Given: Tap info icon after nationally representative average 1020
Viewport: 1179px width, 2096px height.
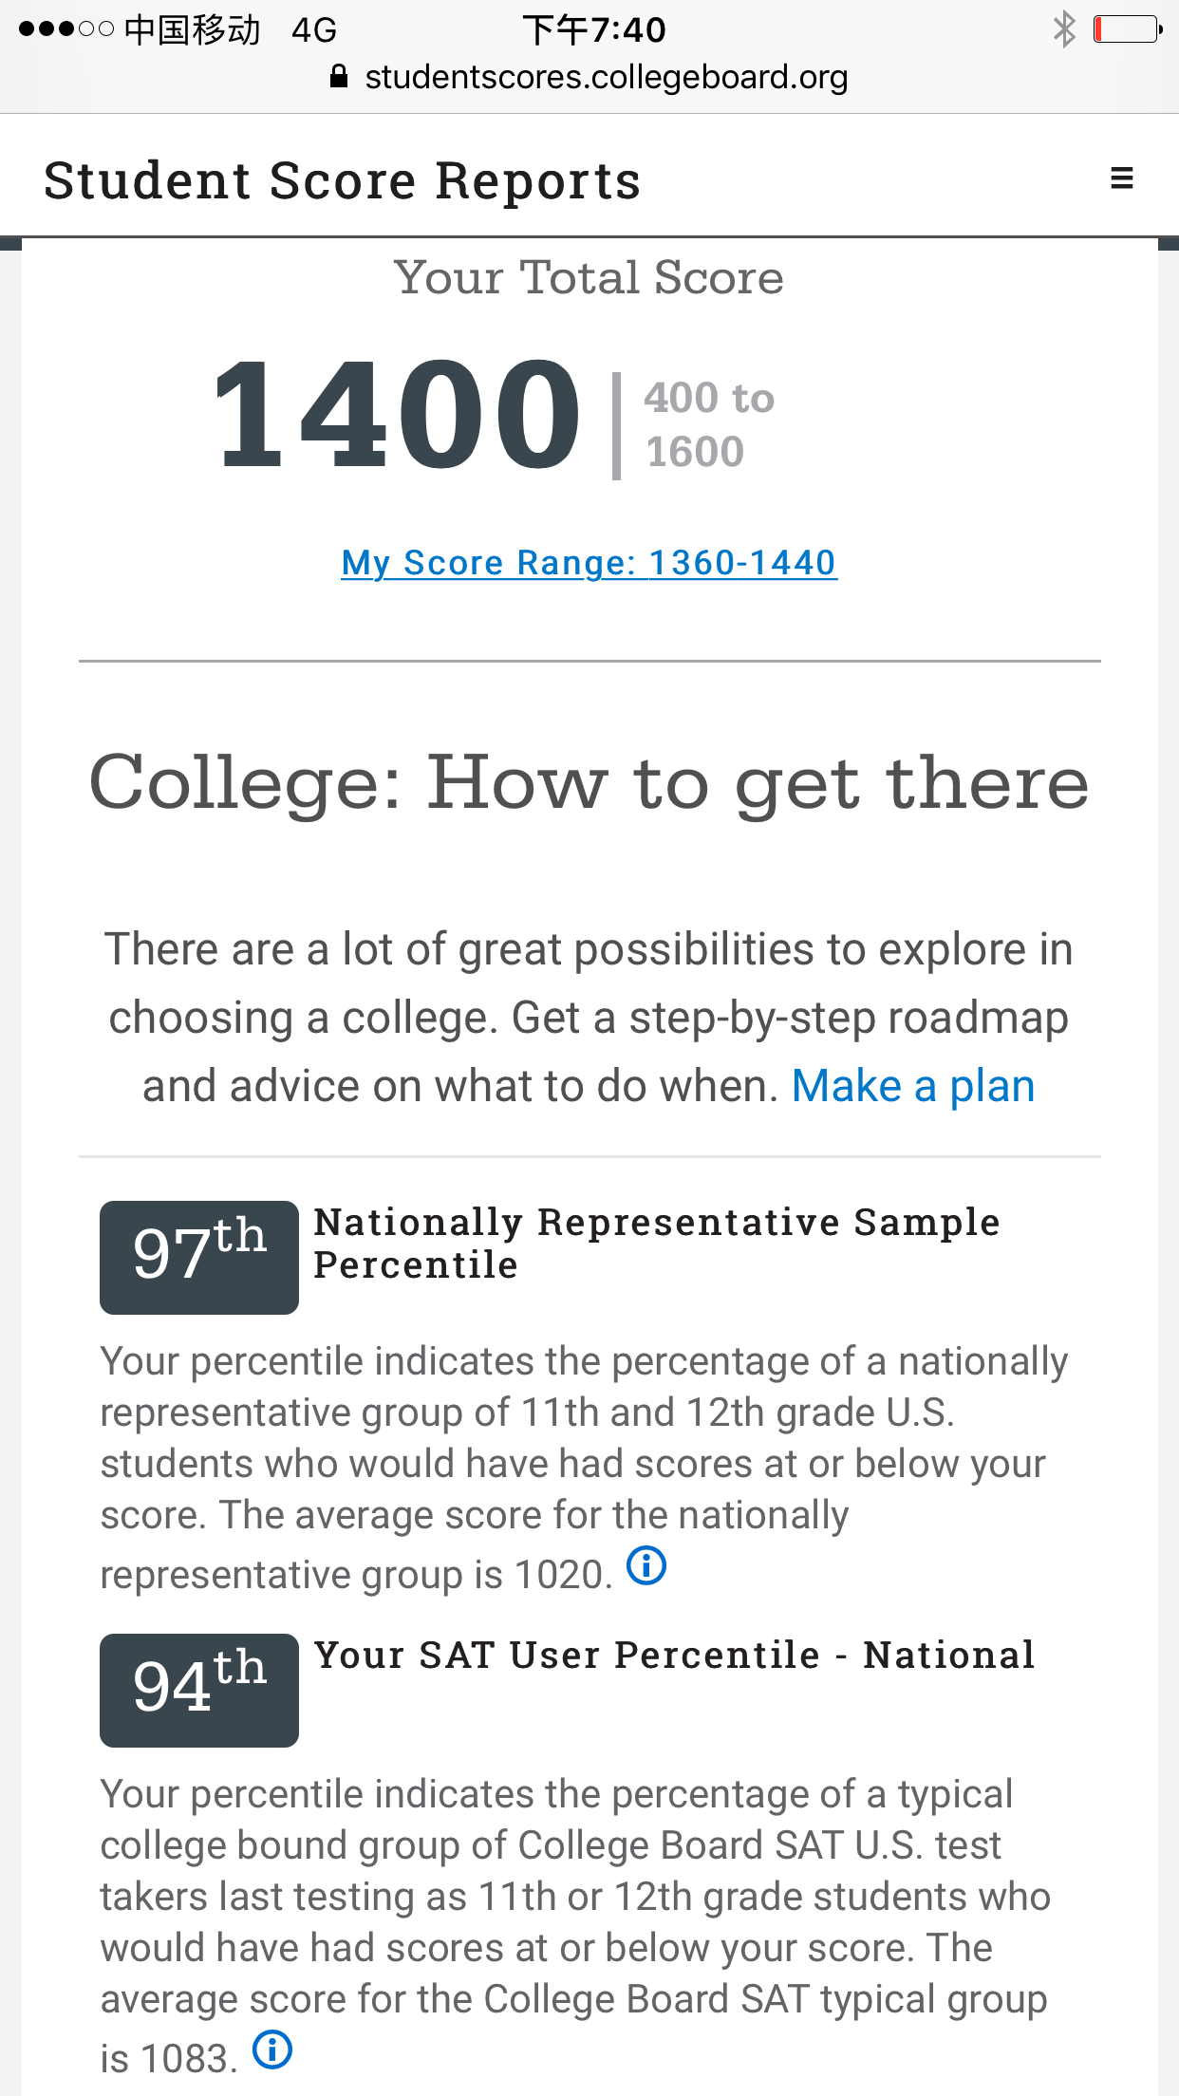Looking at the screenshot, I should tap(646, 1565).
